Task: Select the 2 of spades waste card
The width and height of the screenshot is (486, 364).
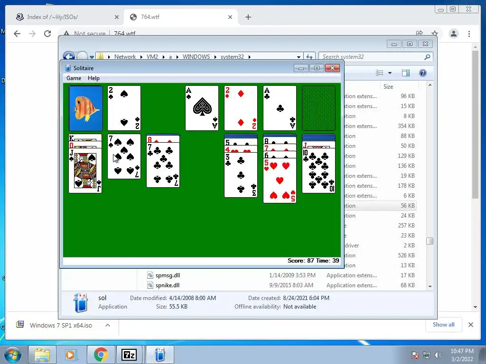Action: pos(124,108)
